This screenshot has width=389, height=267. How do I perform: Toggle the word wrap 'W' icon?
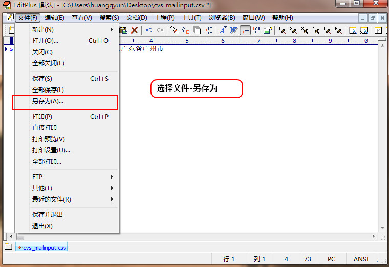pos(233,30)
